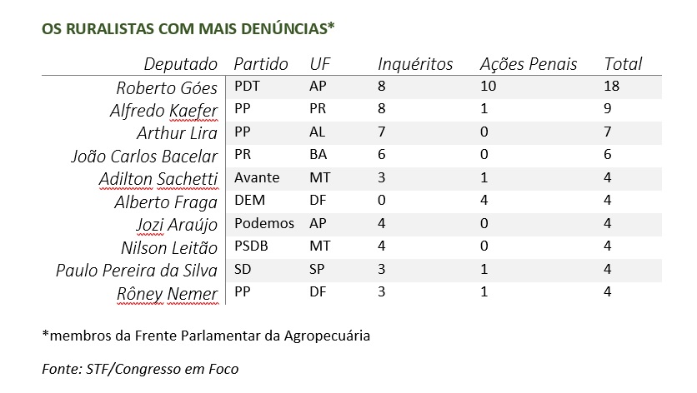The image size is (697, 393).
Task: Click the Avante party cell
Action: [257, 177]
